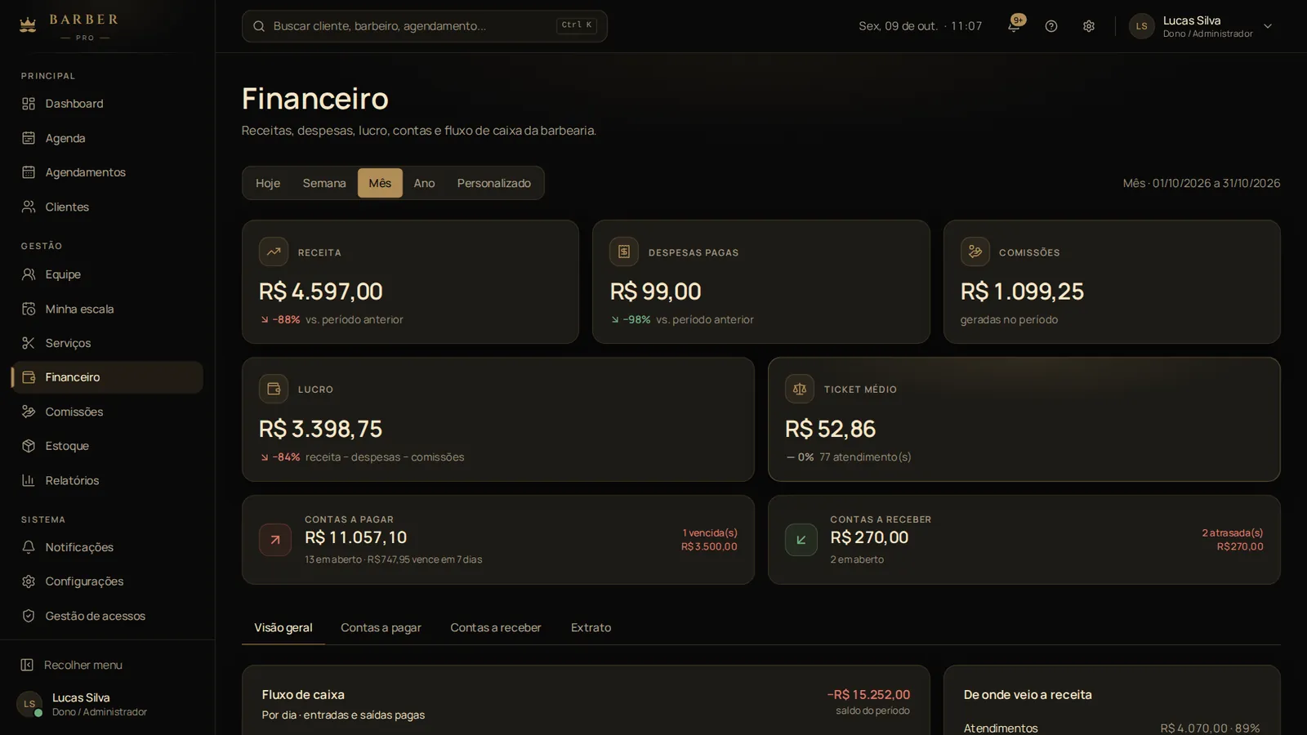Click the search magnifier icon

tap(259, 26)
